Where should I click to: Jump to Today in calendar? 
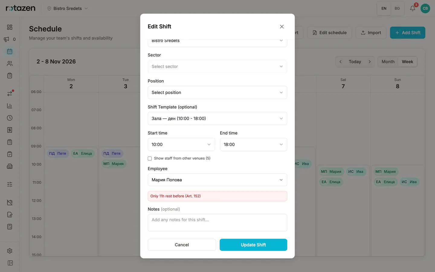(355, 62)
